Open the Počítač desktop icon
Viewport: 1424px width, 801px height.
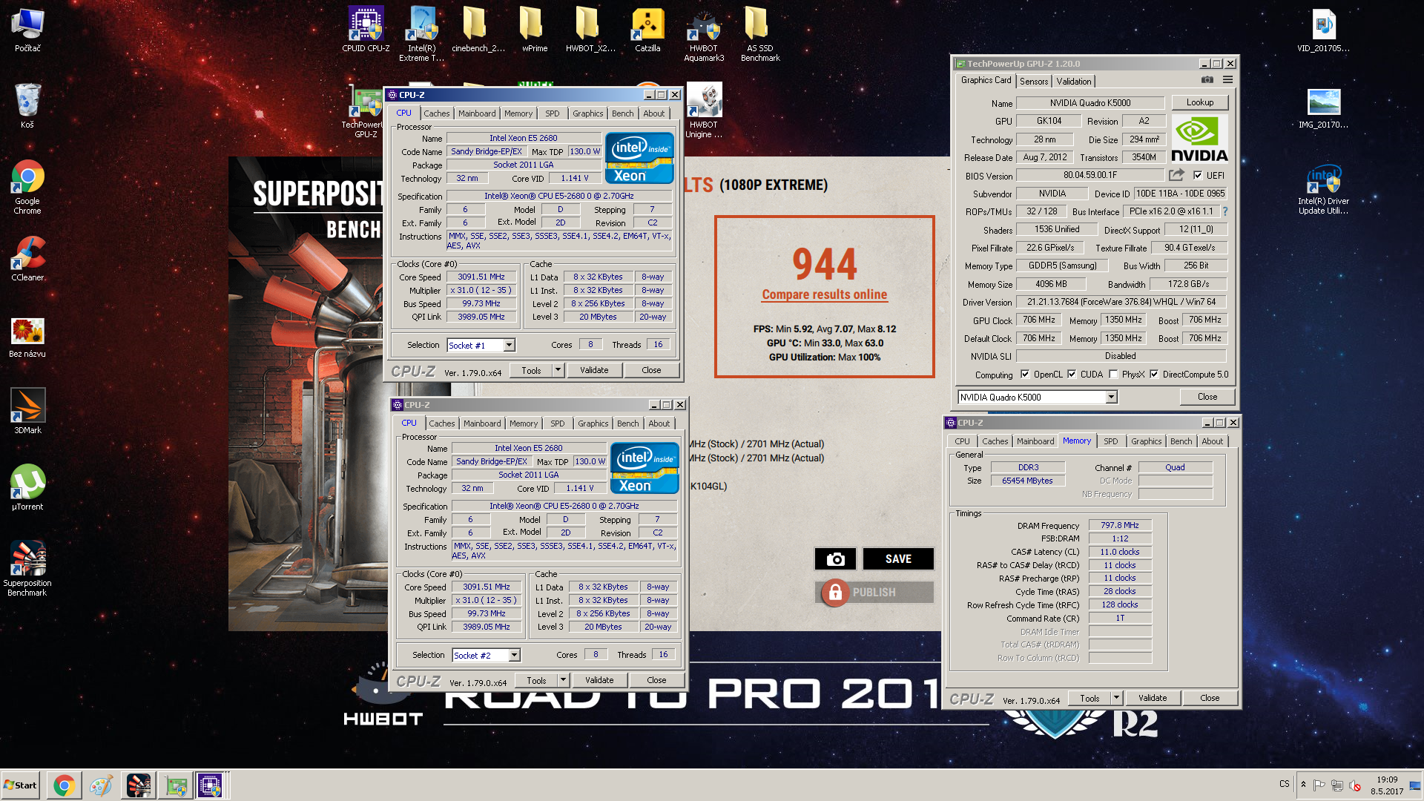pyautogui.click(x=27, y=30)
